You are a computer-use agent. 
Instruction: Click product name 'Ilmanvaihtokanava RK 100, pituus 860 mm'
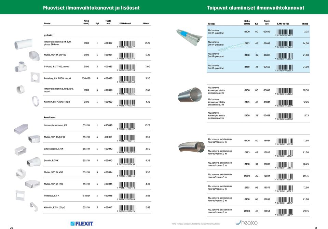(x=57, y=43)
